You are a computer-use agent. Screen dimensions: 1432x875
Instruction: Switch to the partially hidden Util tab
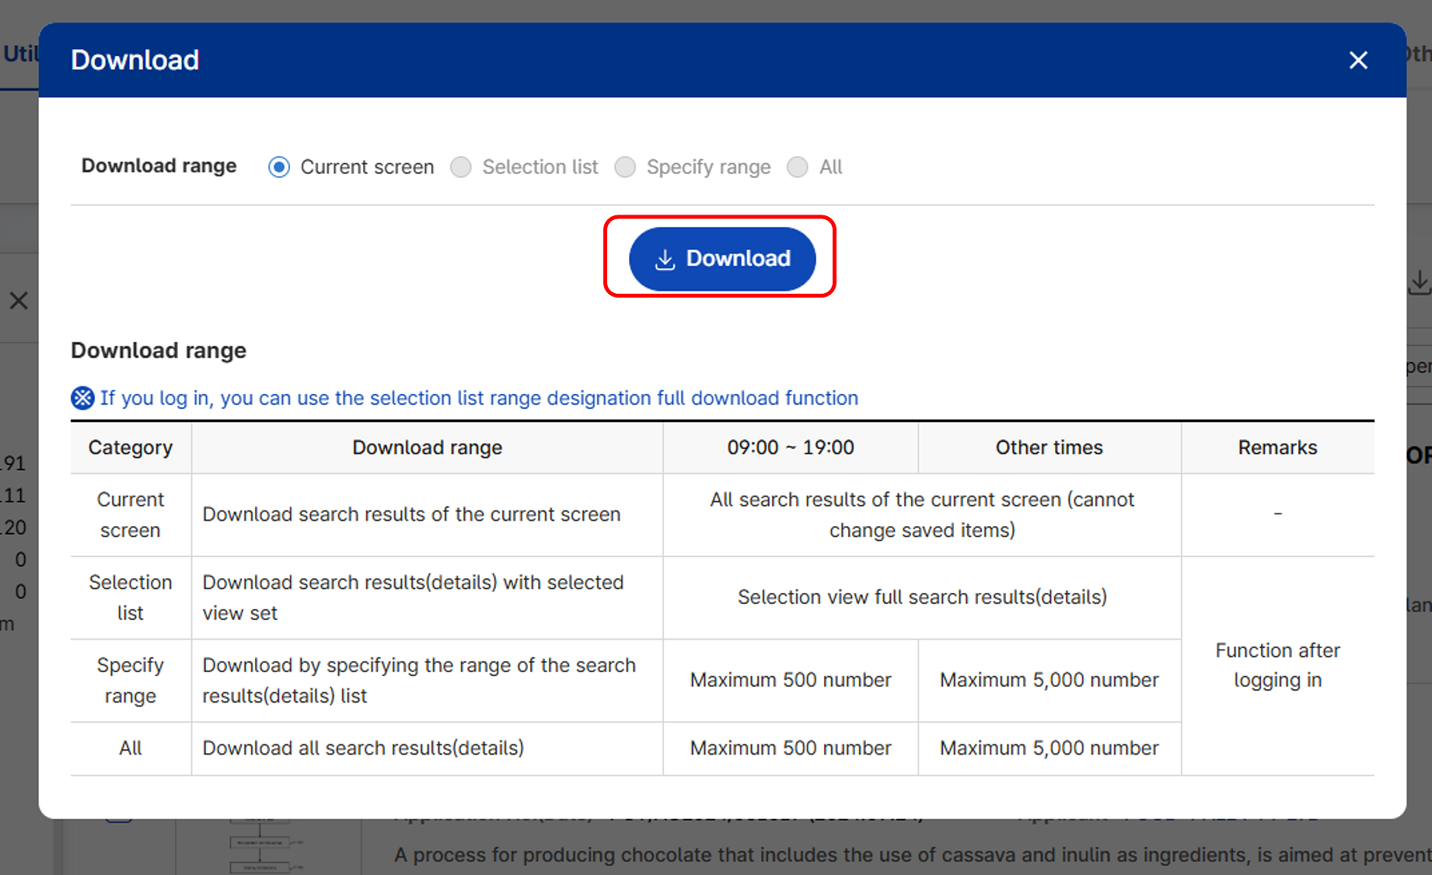[x=19, y=54]
